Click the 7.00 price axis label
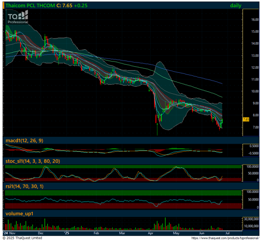This screenshot has width=261, height=241. coord(255,127)
